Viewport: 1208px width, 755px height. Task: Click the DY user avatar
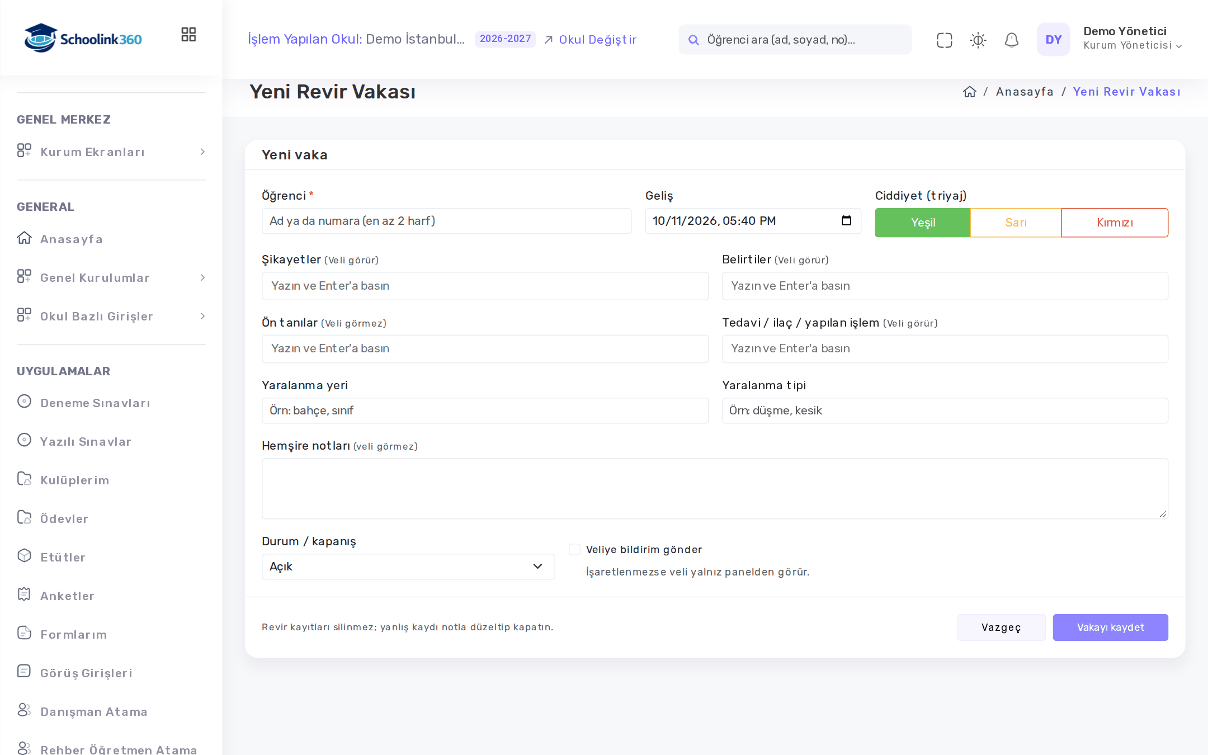click(1053, 39)
